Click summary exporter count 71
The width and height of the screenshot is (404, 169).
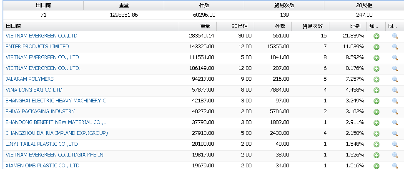pyautogui.click(x=43, y=15)
